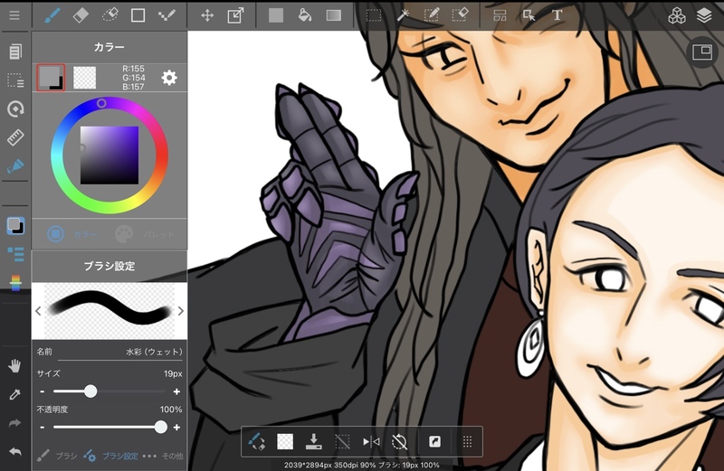This screenshot has width=724, height=471.
Task: Switch to the カラー tab
Action: click(x=71, y=234)
